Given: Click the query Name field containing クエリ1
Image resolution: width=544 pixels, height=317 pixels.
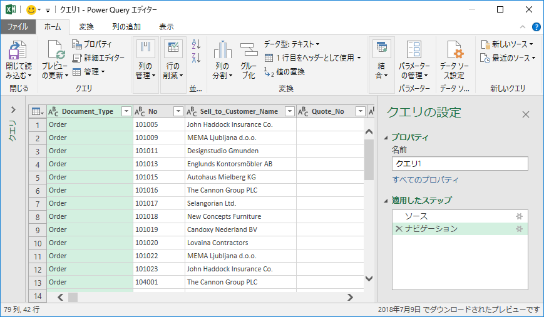Looking at the screenshot, I should pyautogui.click(x=460, y=164).
